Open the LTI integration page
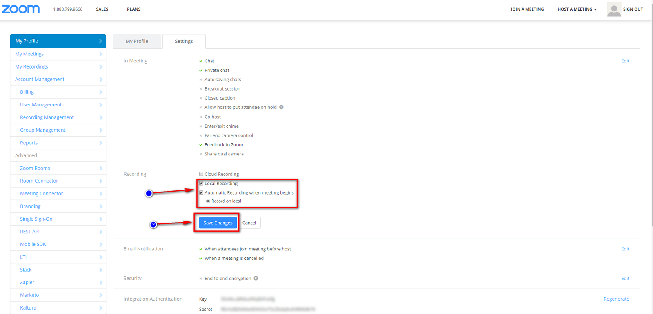 click(58, 257)
